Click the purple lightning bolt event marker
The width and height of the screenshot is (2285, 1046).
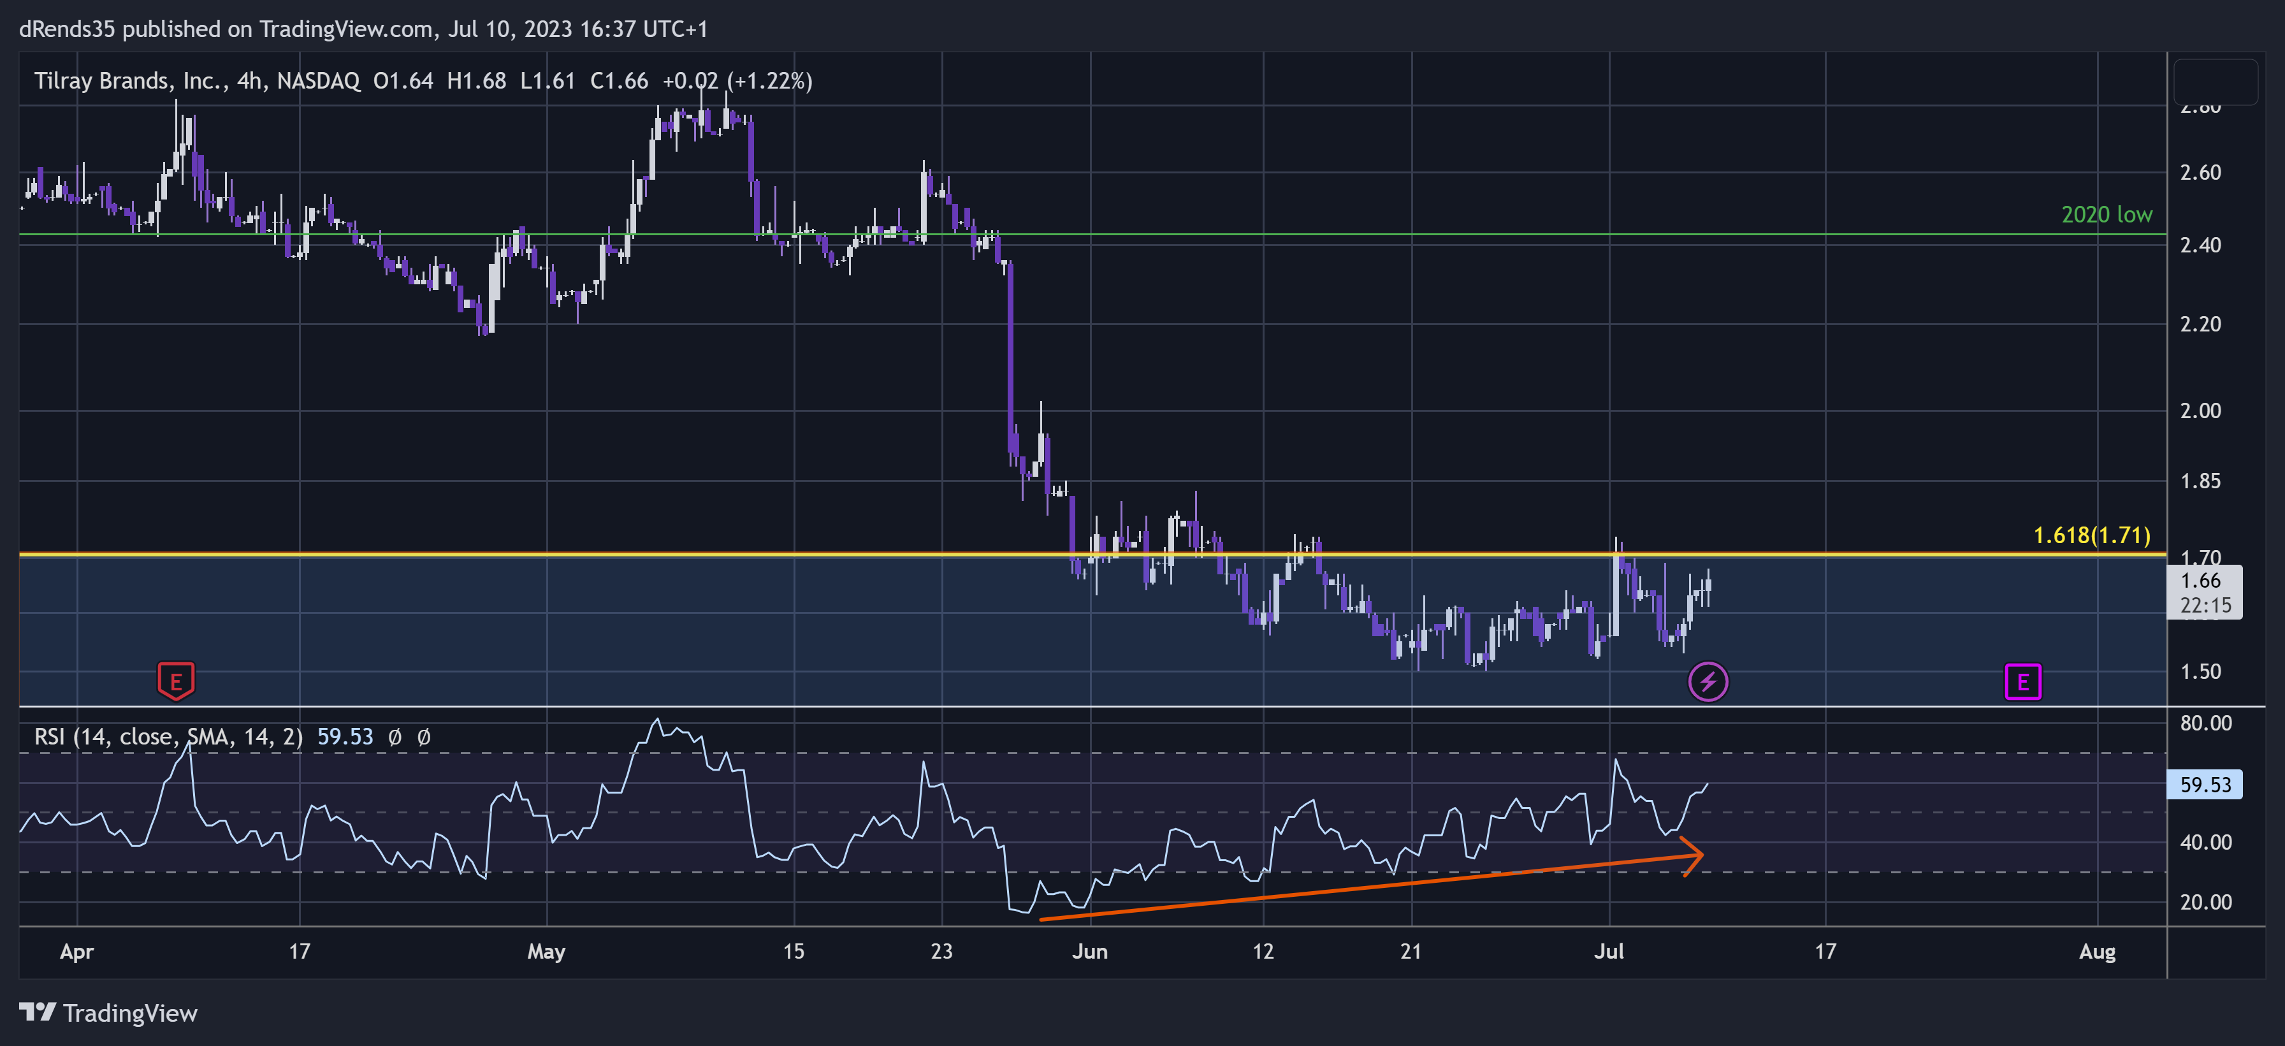pyautogui.click(x=1708, y=682)
